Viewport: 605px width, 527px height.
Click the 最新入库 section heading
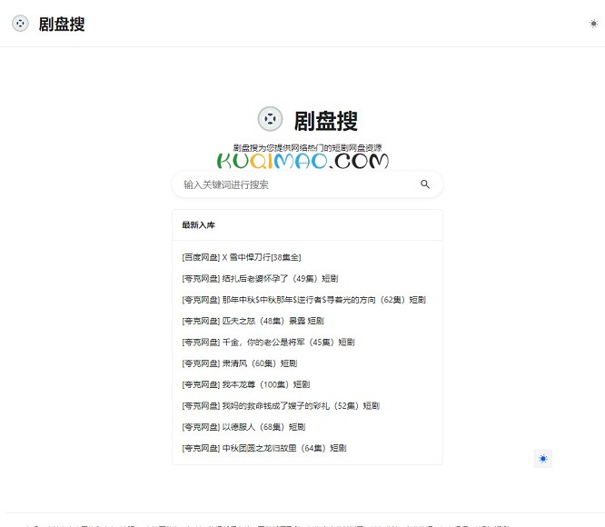tap(198, 225)
